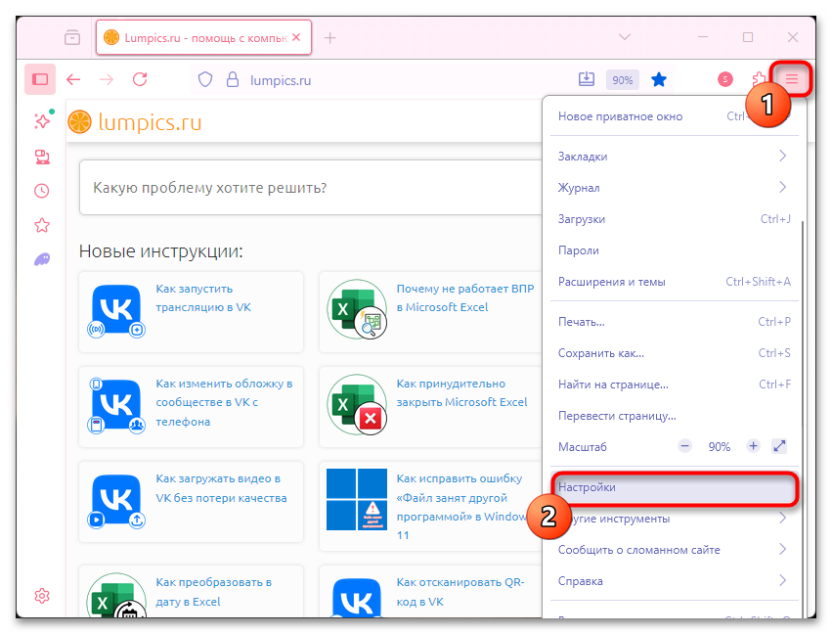Open History clock icon in sidebar
Viewport: 832px width, 634px height.
click(41, 191)
